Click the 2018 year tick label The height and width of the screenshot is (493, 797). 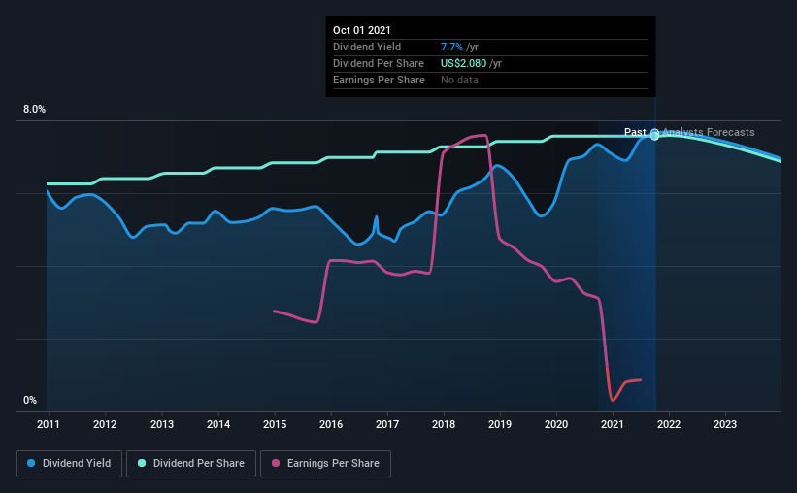(444, 424)
